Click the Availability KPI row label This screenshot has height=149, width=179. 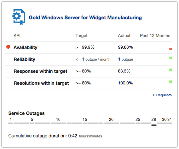(x=26, y=47)
